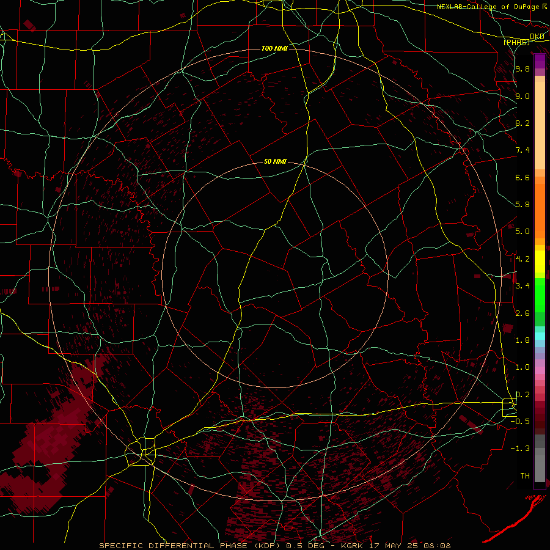Click the 3.4 color scale value

[x=522, y=286]
